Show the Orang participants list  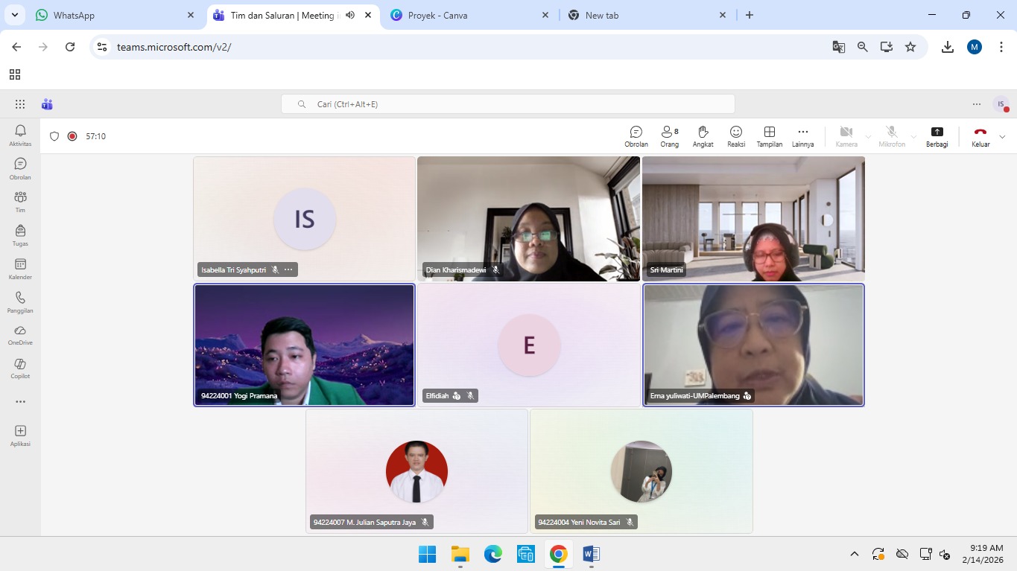[669, 135]
